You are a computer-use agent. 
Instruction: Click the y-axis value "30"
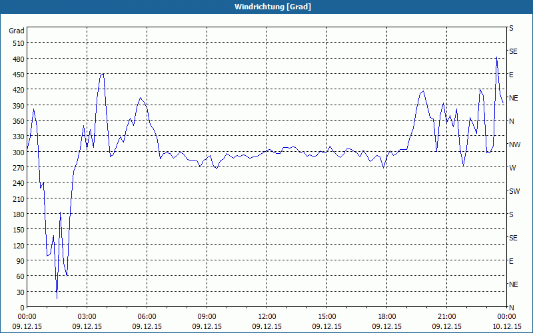click(x=21, y=292)
